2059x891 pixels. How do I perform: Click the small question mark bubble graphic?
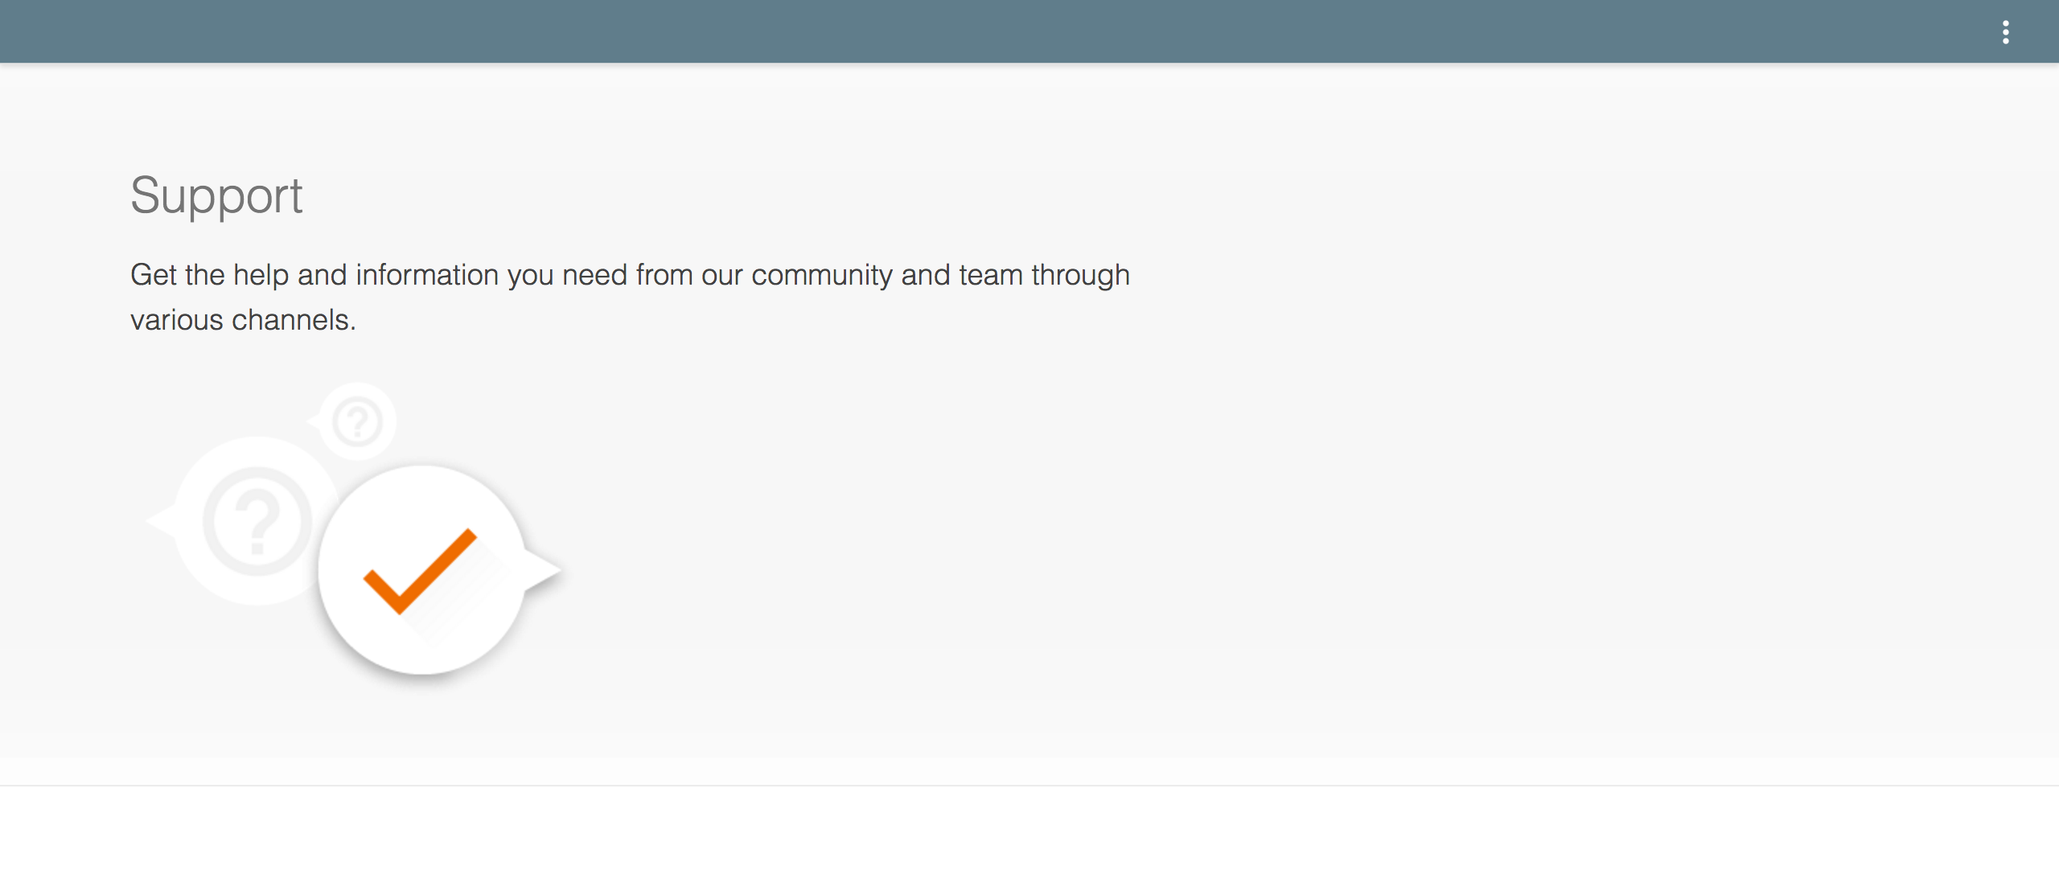(x=356, y=421)
